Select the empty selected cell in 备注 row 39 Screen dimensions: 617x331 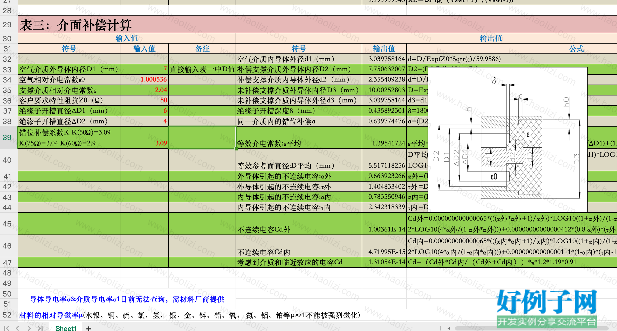(x=202, y=137)
